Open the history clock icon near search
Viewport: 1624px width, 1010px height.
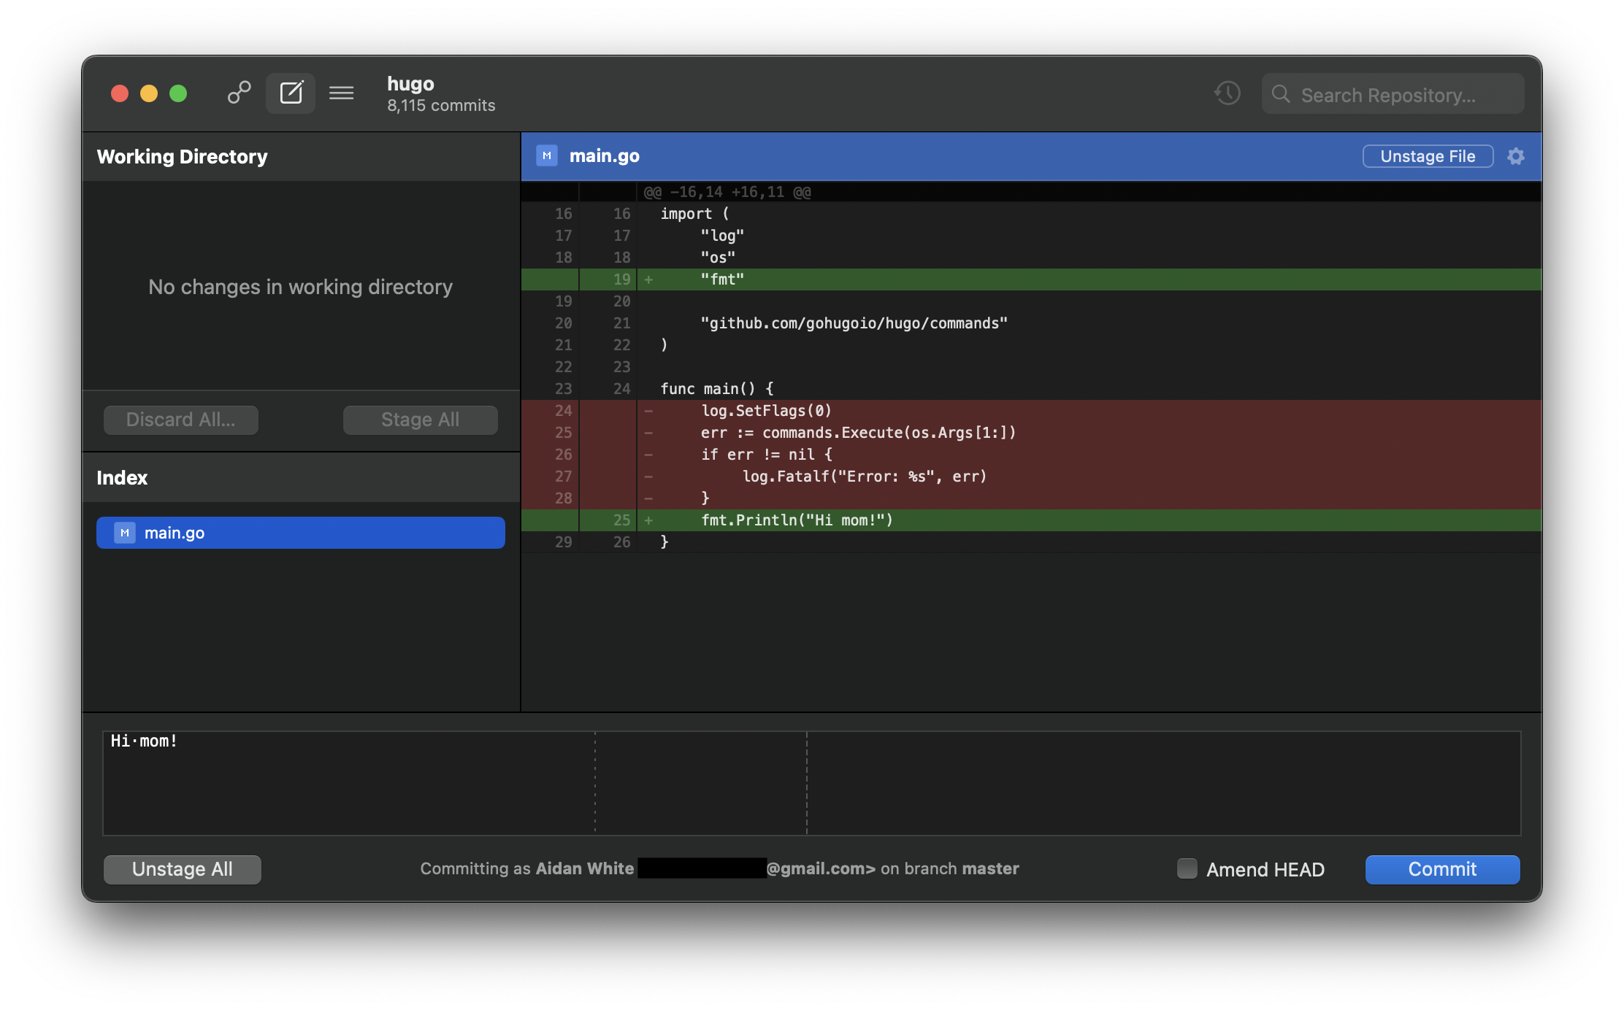coord(1227,93)
